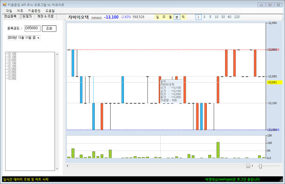Click the resize grip at status bar corner
The image size is (285, 184).
coord(281,180)
